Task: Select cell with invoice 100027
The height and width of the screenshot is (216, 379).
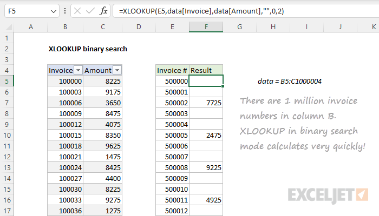Action: pos(66,178)
